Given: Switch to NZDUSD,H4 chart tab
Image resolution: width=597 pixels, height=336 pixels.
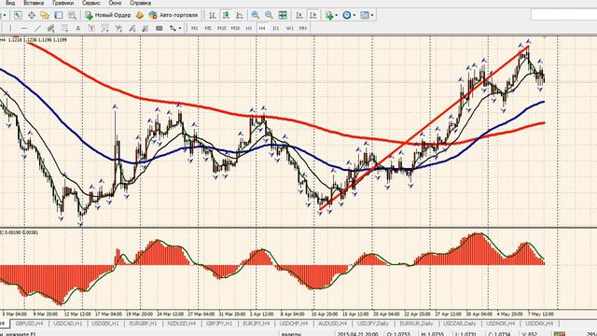Looking at the screenshot, I should 182,324.
